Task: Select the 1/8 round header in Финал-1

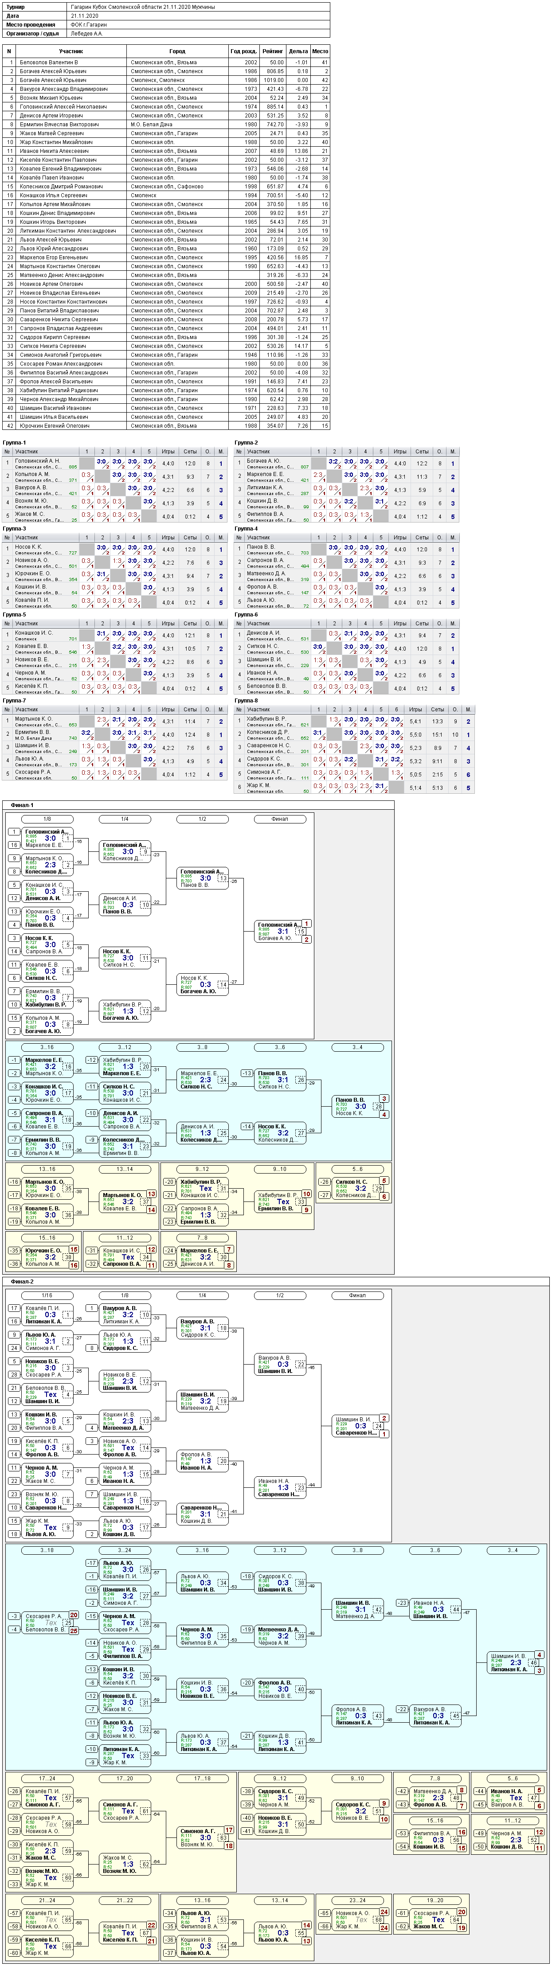Action: 47,819
